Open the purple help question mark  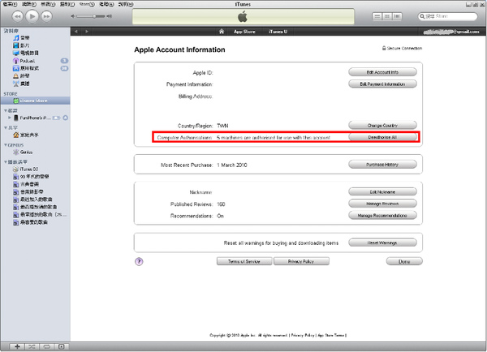[139, 262]
